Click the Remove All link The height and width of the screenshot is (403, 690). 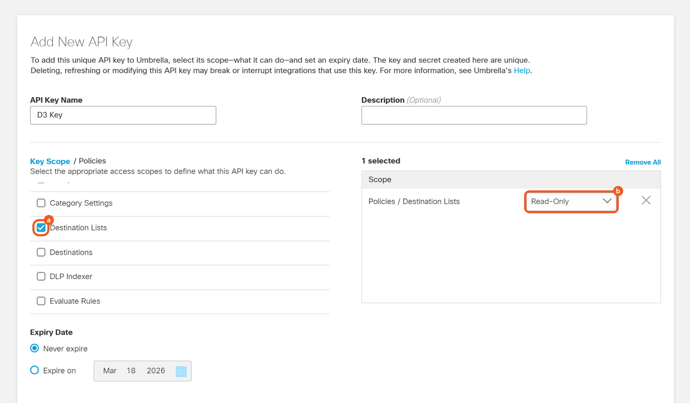coord(642,162)
